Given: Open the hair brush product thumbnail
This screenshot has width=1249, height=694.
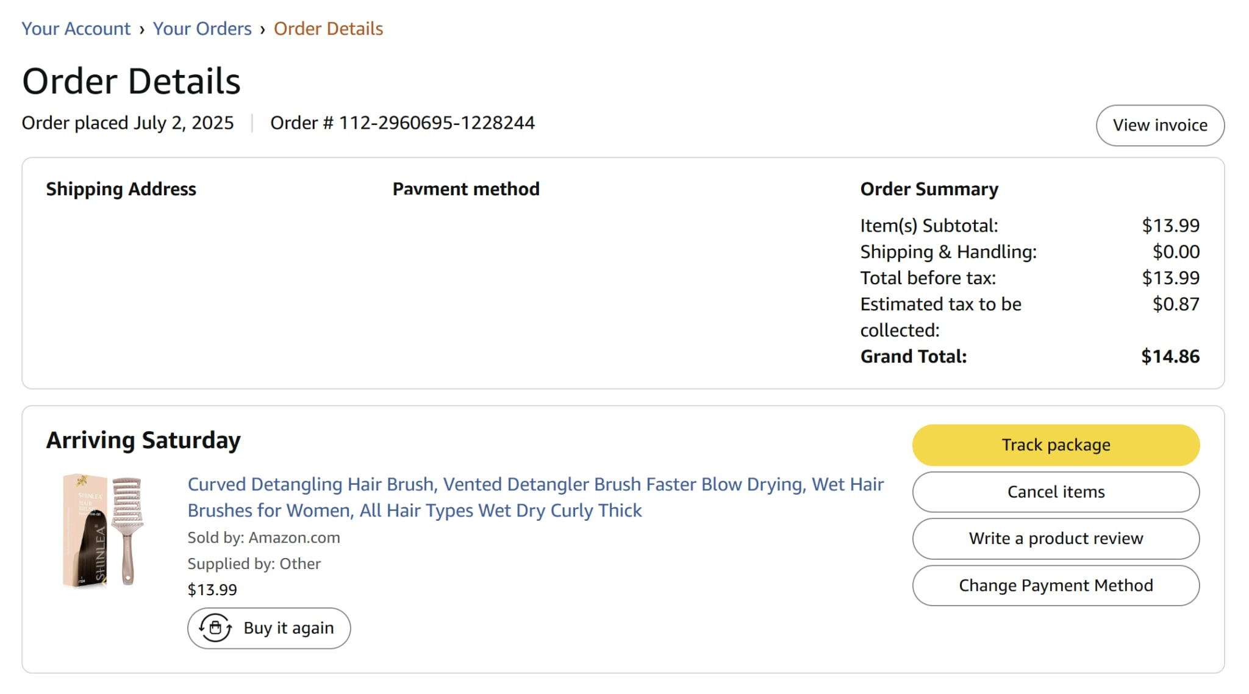Looking at the screenshot, I should (x=103, y=531).
